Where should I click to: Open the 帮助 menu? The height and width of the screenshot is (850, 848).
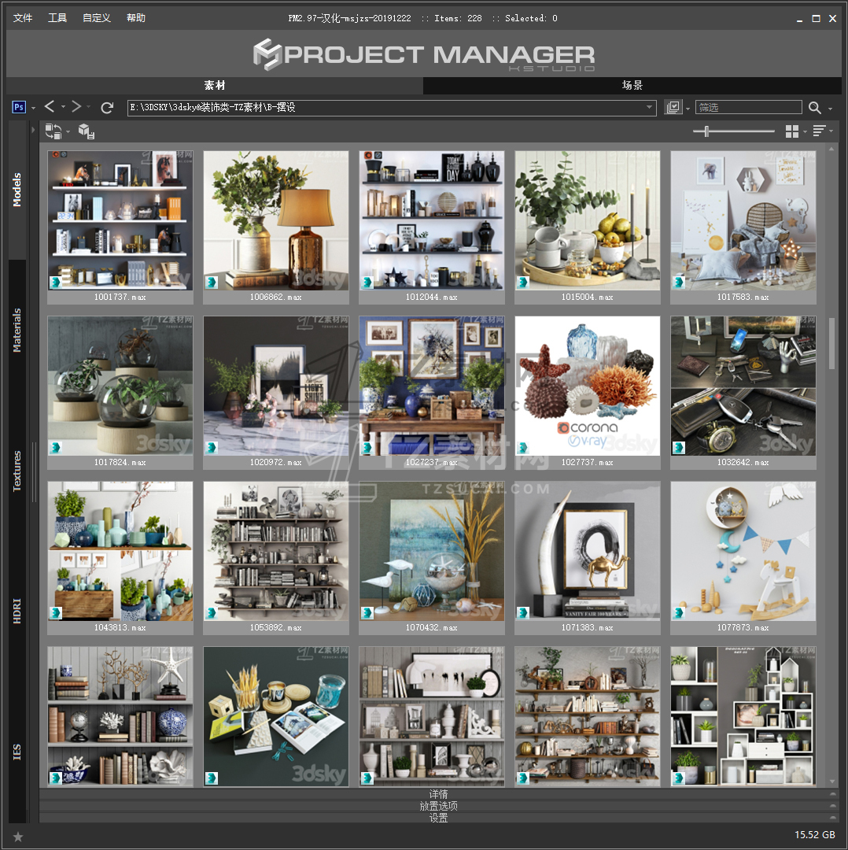click(x=136, y=18)
